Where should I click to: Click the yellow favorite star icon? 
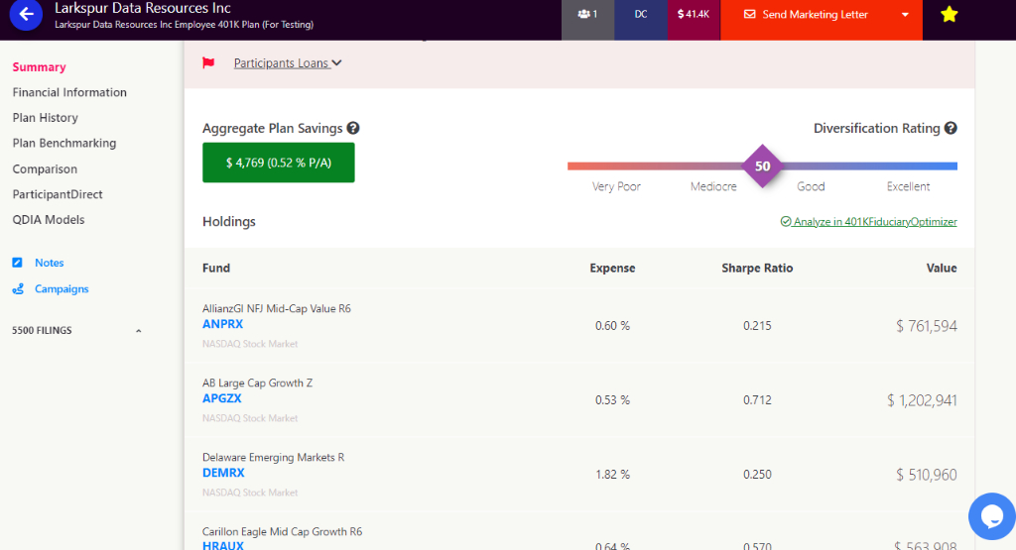tap(949, 15)
